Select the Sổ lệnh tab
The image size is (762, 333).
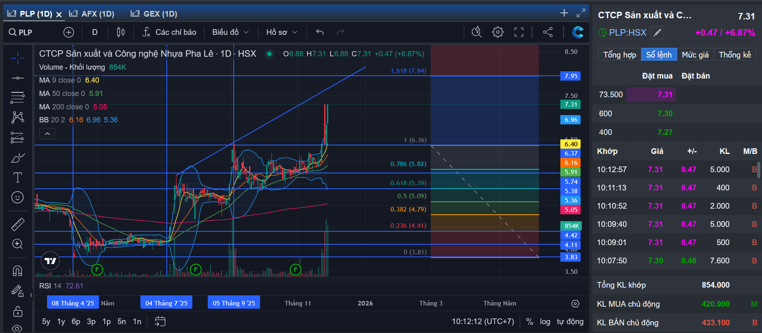coord(659,55)
